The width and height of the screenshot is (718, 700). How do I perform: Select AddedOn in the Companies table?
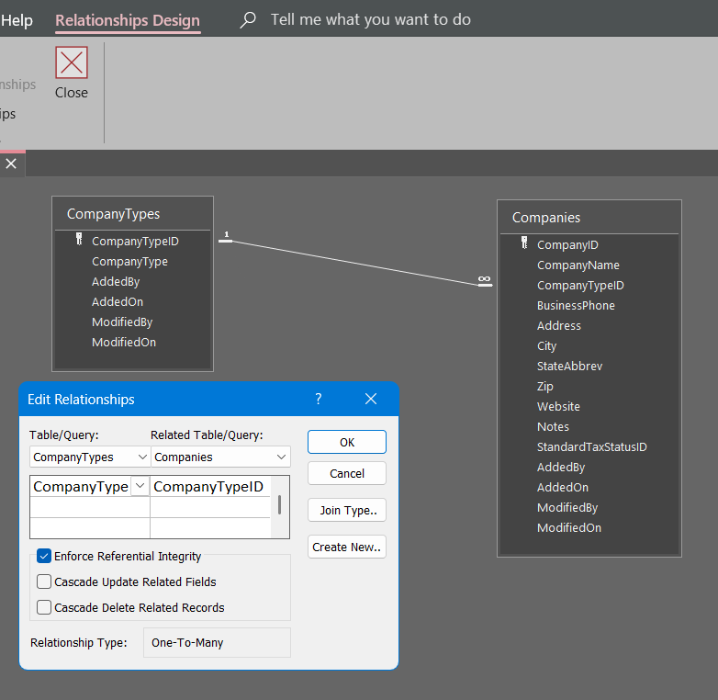coord(563,487)
